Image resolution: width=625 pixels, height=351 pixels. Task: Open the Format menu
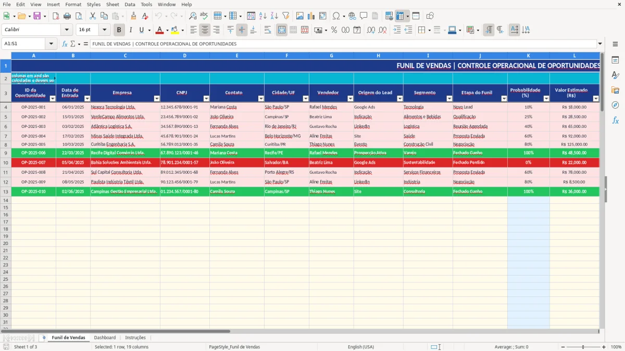pyautogui.click(x=73, y=4)
